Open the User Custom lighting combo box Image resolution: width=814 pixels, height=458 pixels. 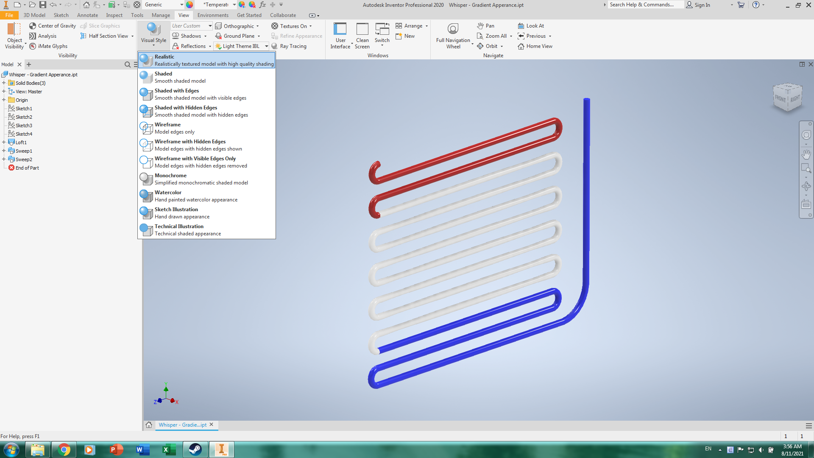(x=192, y=26)
